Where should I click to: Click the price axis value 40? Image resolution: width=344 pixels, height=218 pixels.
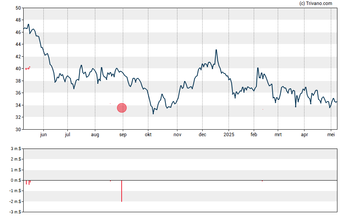[x=18, y=69]
